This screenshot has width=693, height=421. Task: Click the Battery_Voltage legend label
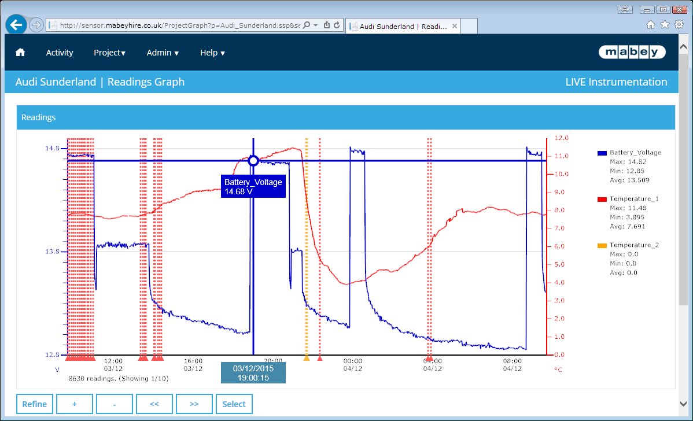coord(636,153)
